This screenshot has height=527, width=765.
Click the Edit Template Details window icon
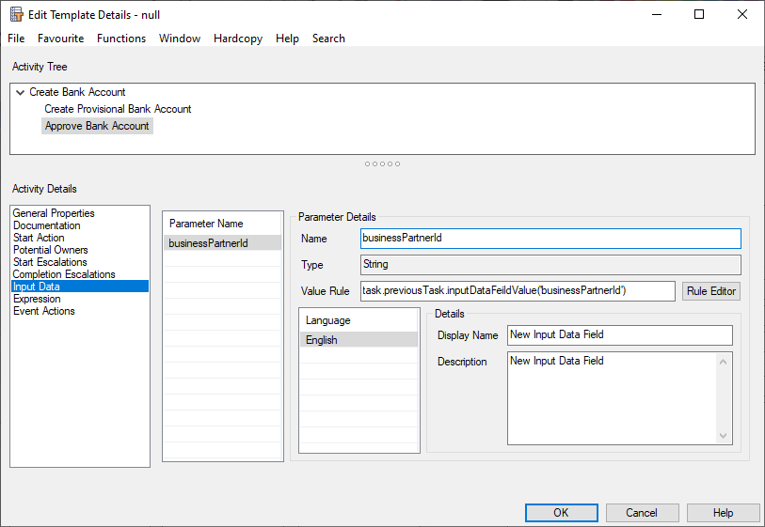[x=17, y=14]
